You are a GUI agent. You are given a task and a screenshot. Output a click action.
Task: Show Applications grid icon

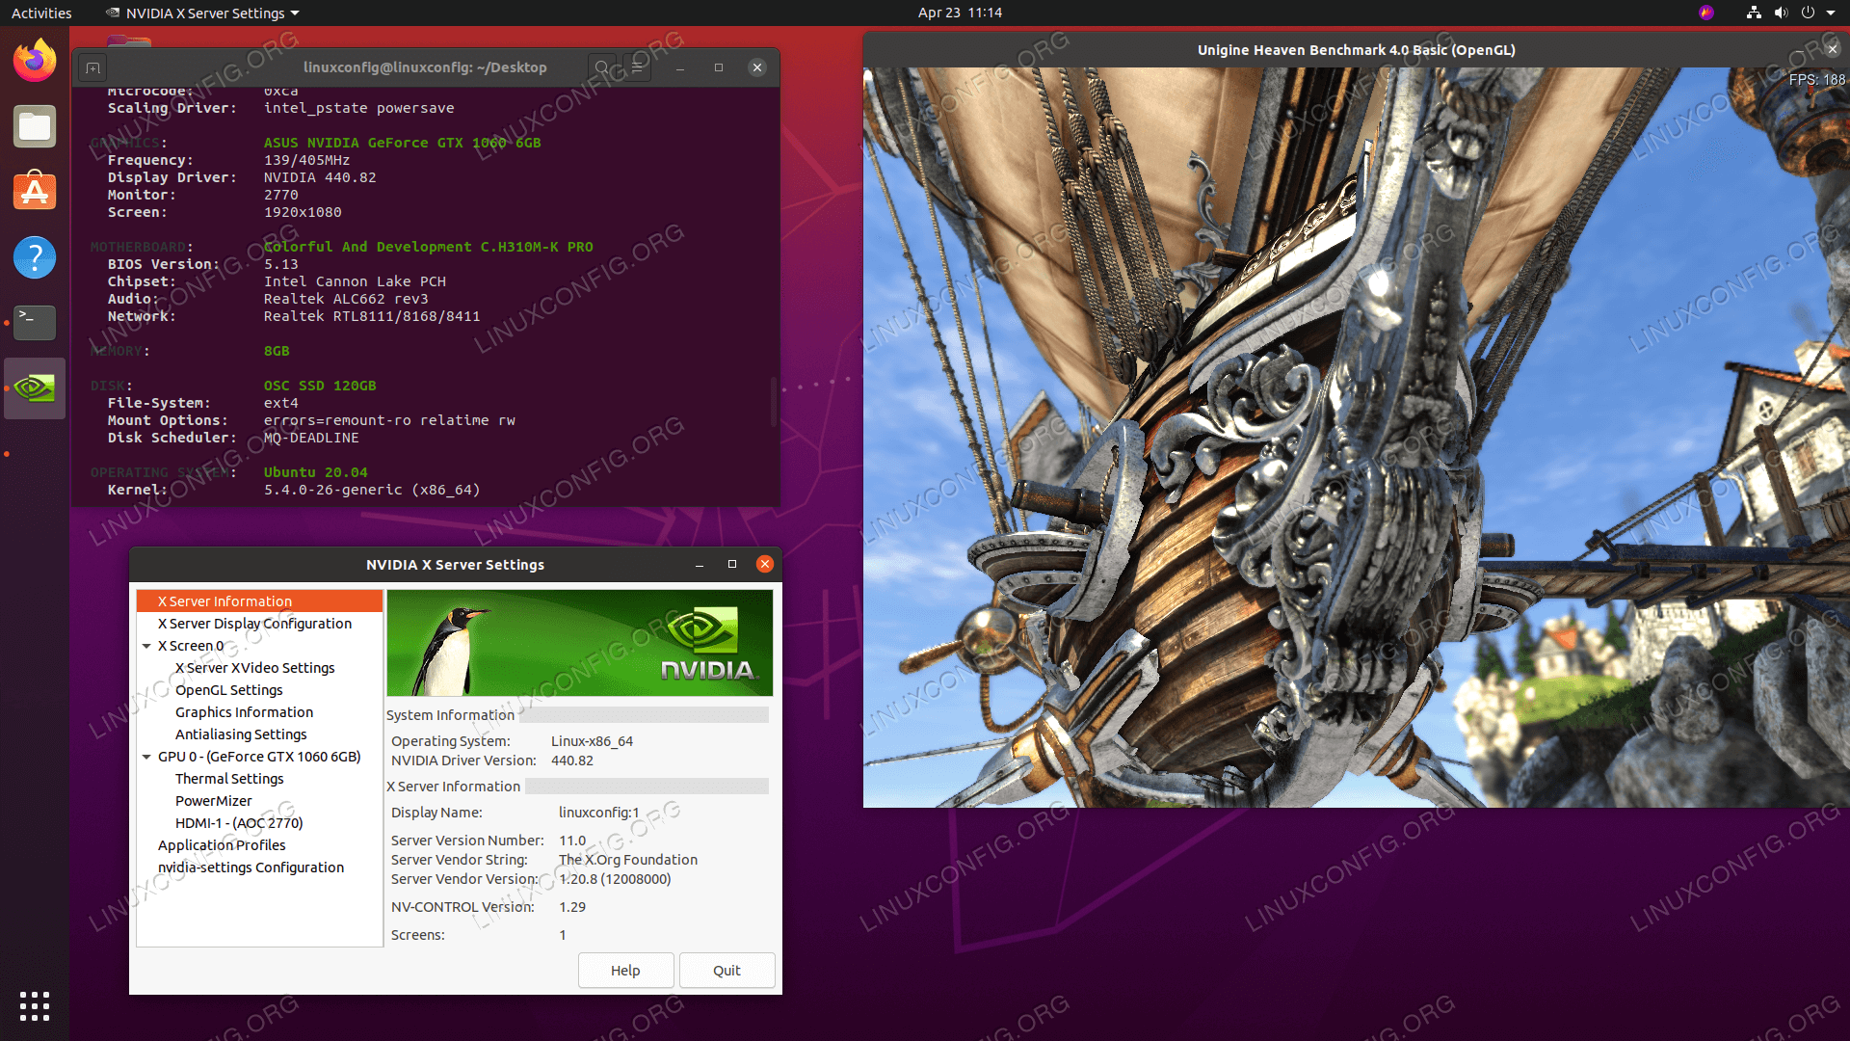click(x=35, y=1005)
